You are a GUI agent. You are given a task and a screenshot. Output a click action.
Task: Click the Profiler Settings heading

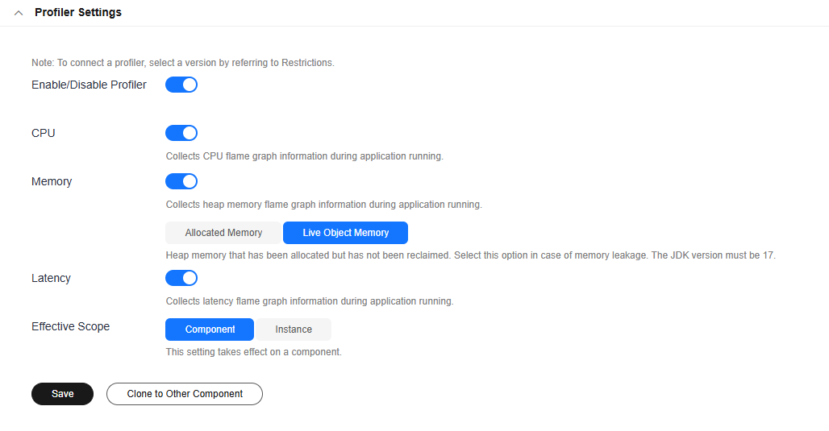(78, 12)
